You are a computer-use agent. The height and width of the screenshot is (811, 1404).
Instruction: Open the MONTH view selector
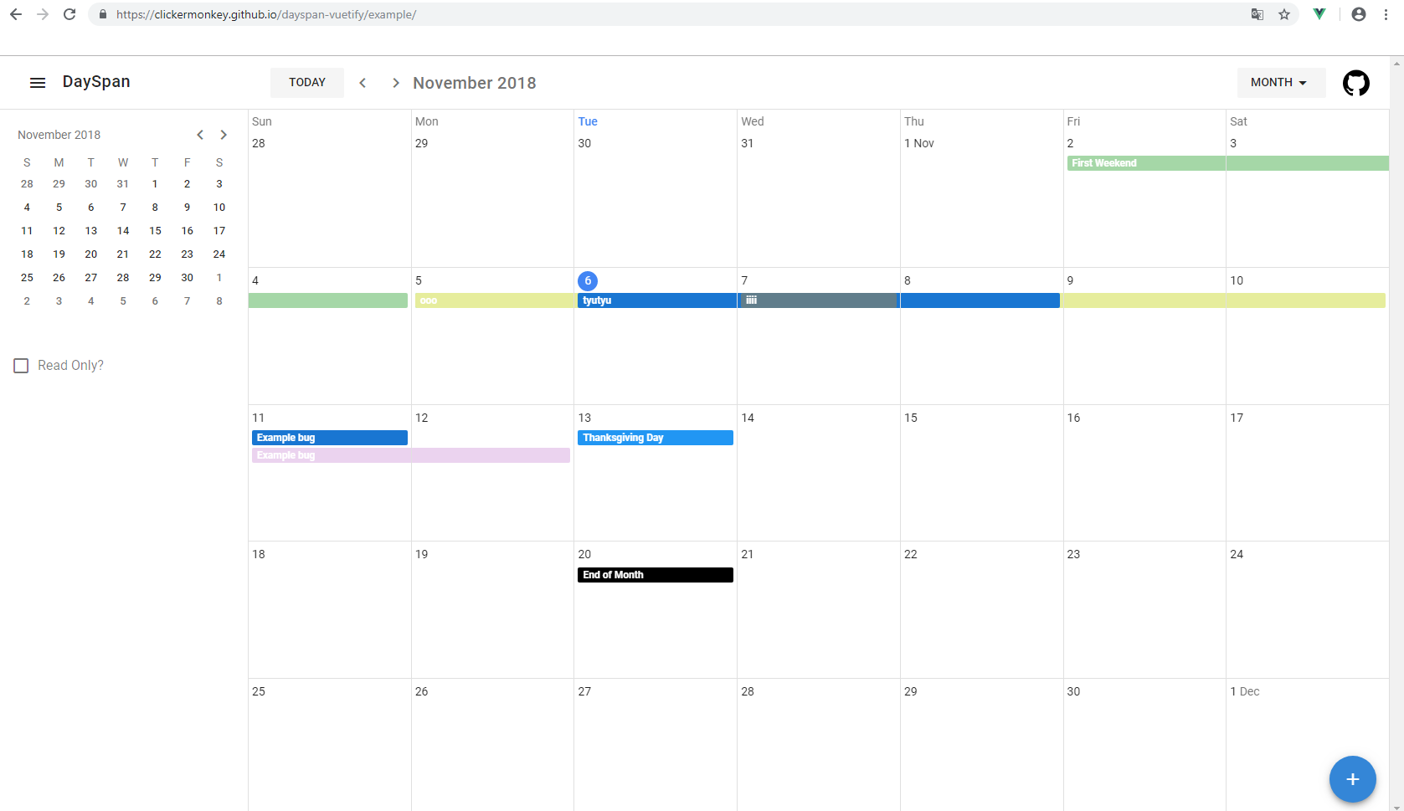pyautogui.click(x=1280, y=82)
